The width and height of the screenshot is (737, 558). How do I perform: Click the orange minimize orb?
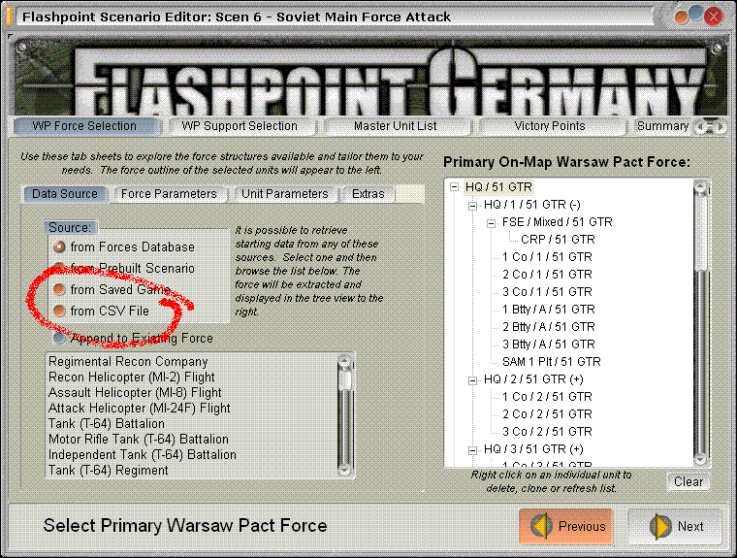[681, 17]
